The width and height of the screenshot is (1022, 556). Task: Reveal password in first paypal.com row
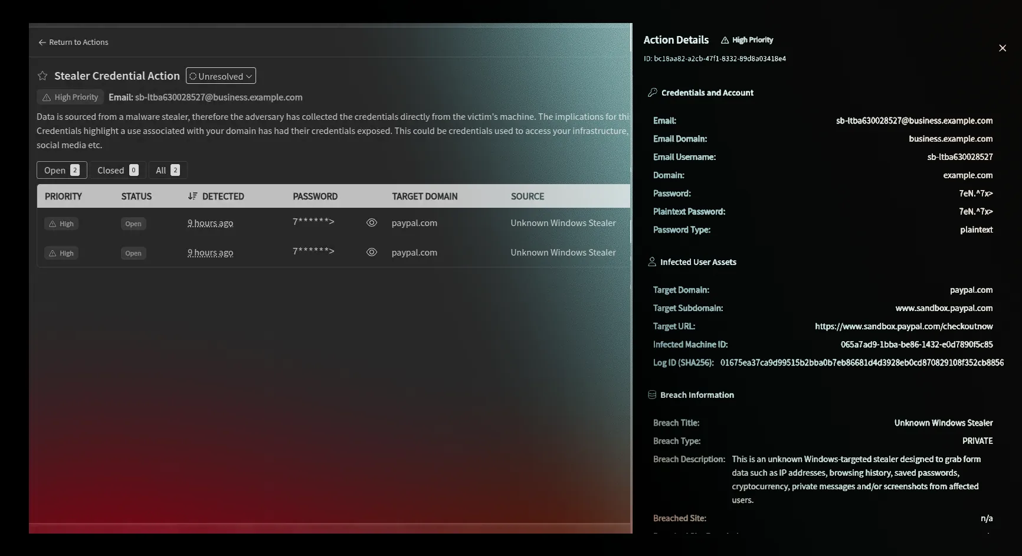(372, 223)
